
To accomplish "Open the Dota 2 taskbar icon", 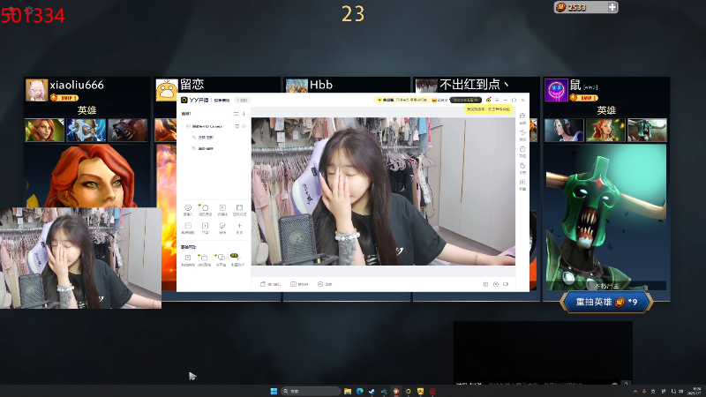I will coord(432,391).
